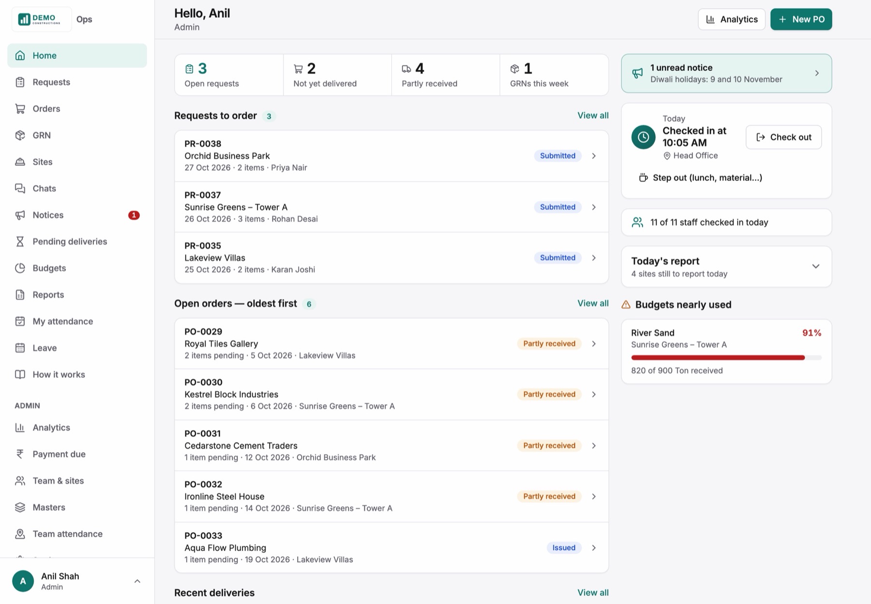Click the green clock icon in Today card
Viewport: 871px width, 604px height.
[x=643, y=137]
